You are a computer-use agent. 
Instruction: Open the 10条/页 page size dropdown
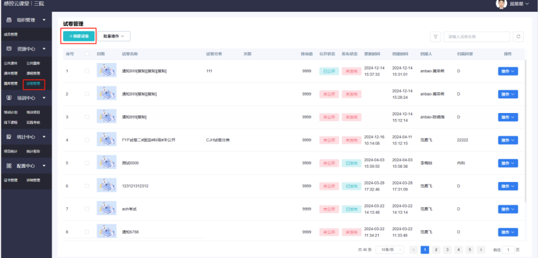point(390,250)
